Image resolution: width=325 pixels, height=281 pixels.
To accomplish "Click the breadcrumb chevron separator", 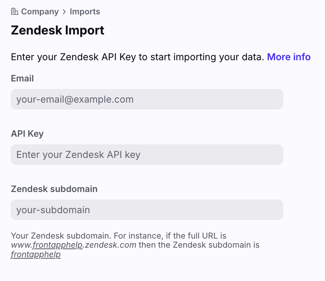I will pyautogui.click(x=64, y=12).
